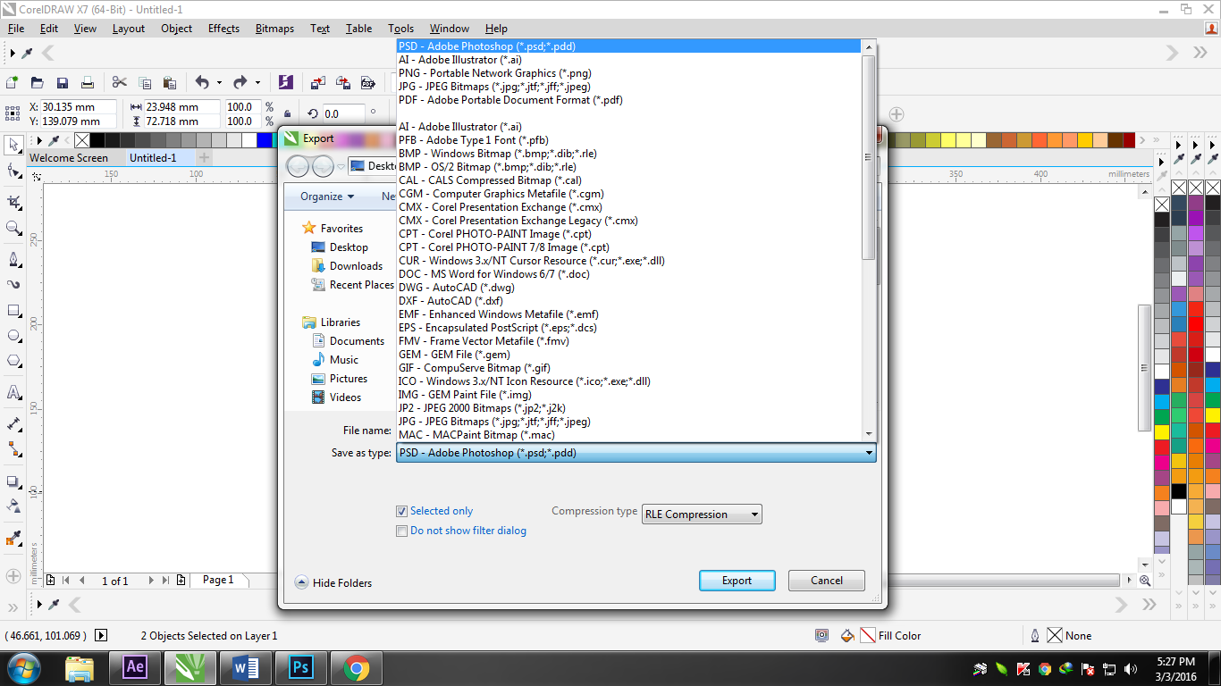Select the Parallel Dimension tool
Viewport: 1221px width, 686px height.
[13, 423]
